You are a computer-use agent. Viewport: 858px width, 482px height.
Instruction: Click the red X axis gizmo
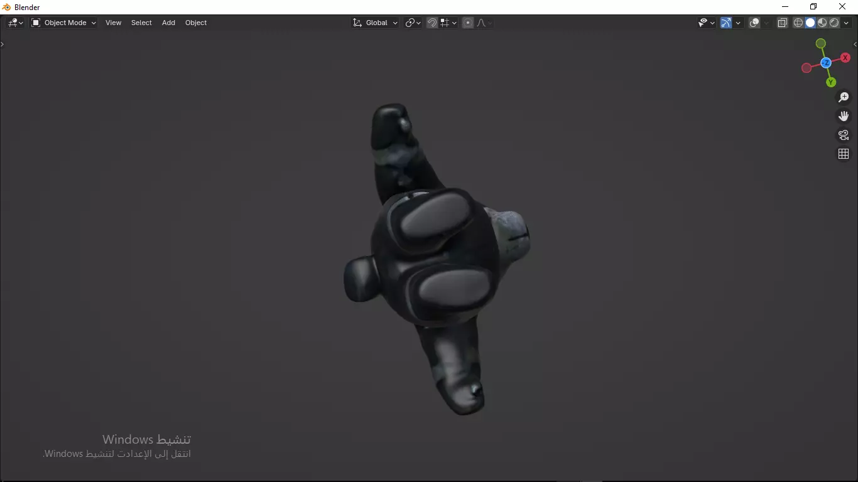tap(845, 58)
